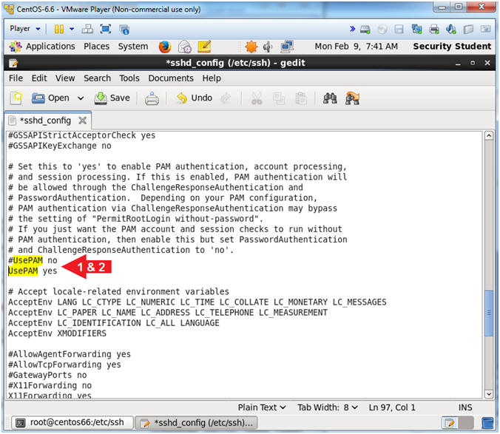Click the Print icon in gedit toolbar

tap(152, 98)
